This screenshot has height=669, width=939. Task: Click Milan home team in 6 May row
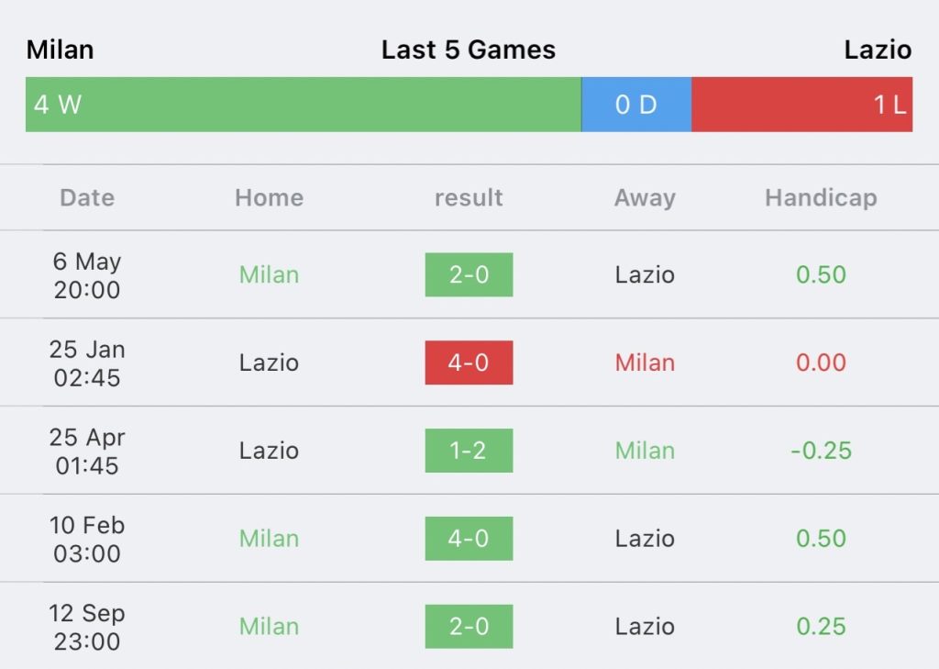(x=269, y=274)
